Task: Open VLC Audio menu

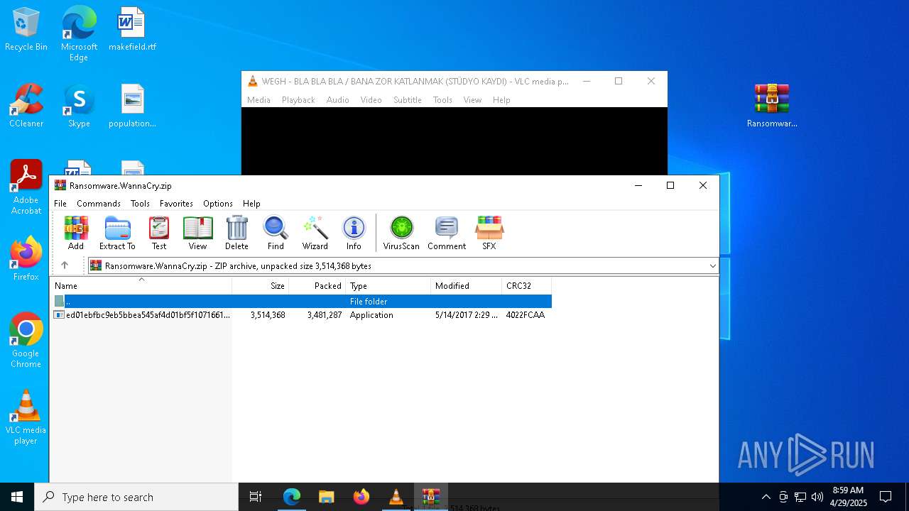Action: tap(338, 100)
